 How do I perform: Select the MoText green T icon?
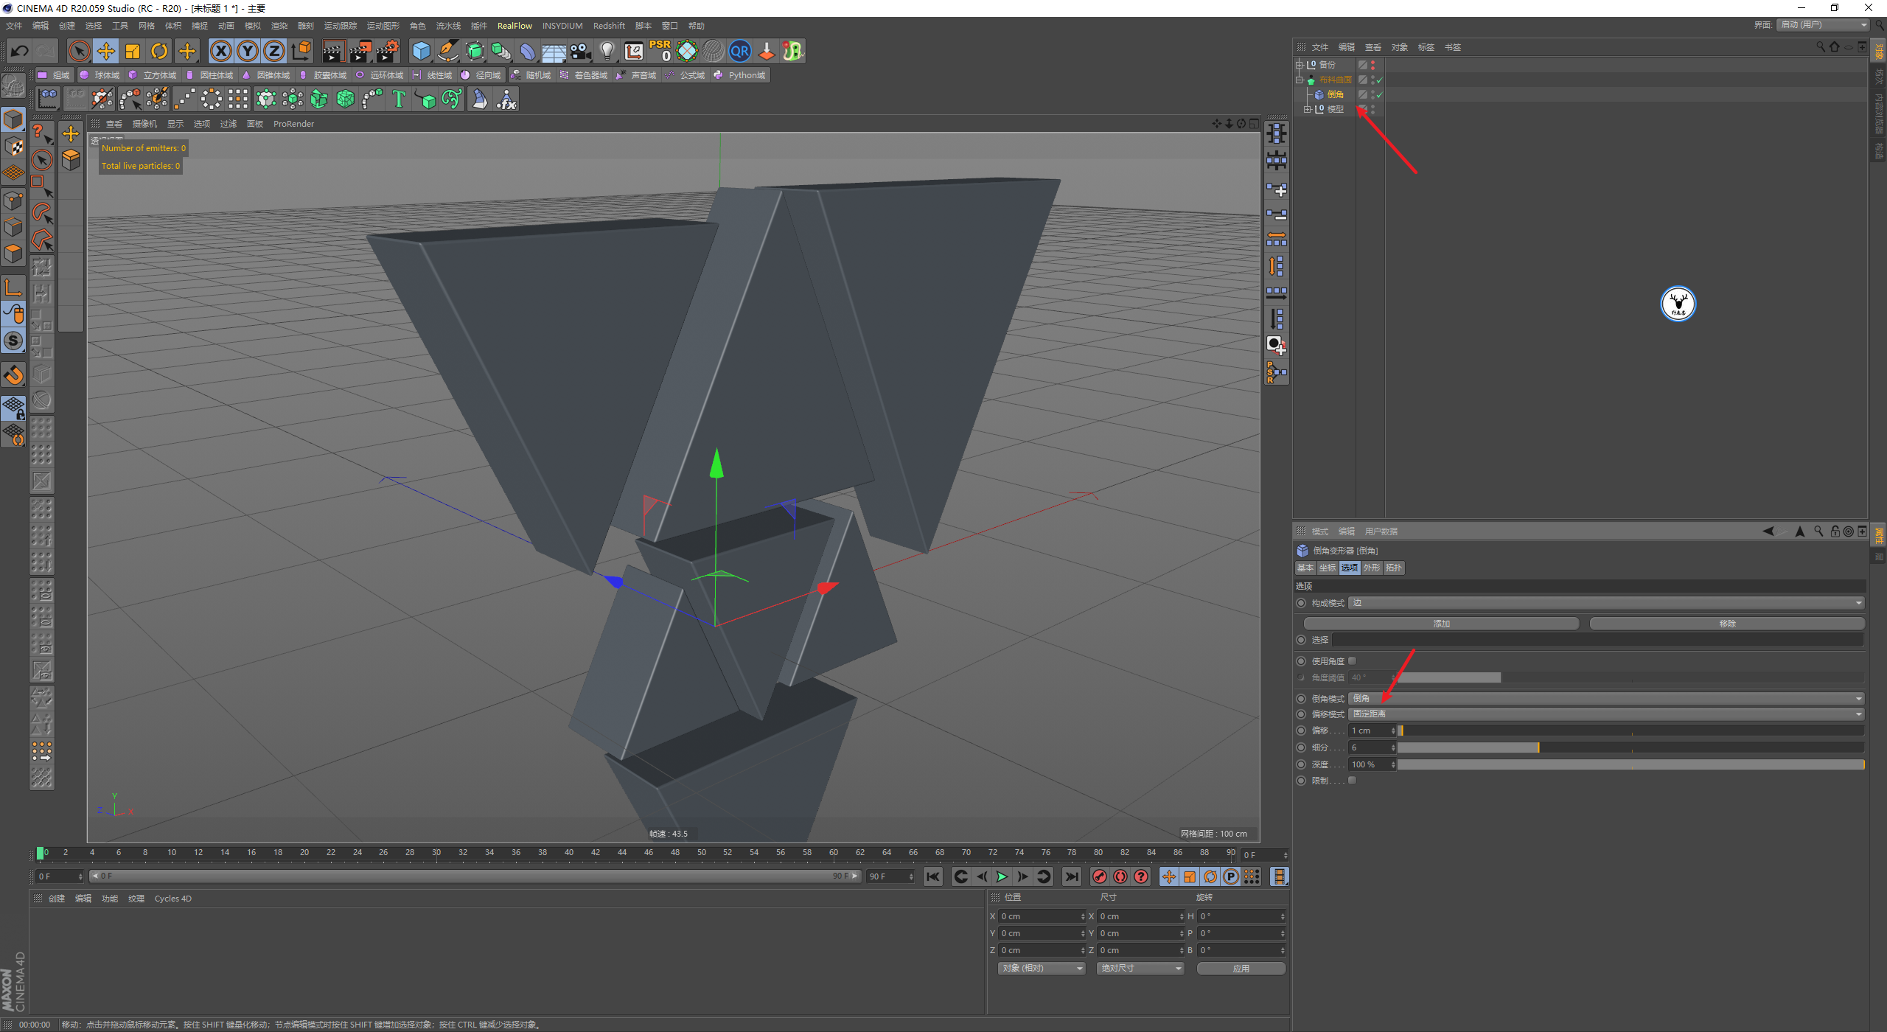coord(399,99)
